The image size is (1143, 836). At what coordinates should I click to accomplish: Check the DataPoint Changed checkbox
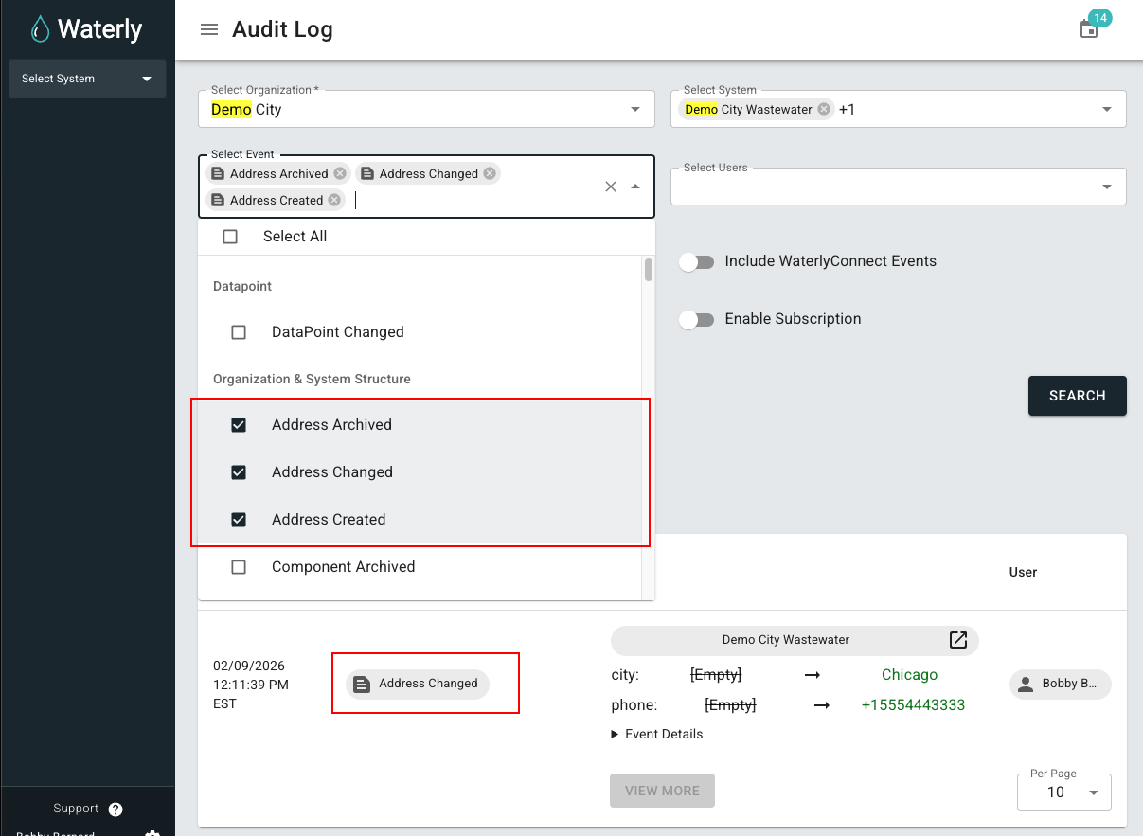pyautogui.click(x=239, y=332)
